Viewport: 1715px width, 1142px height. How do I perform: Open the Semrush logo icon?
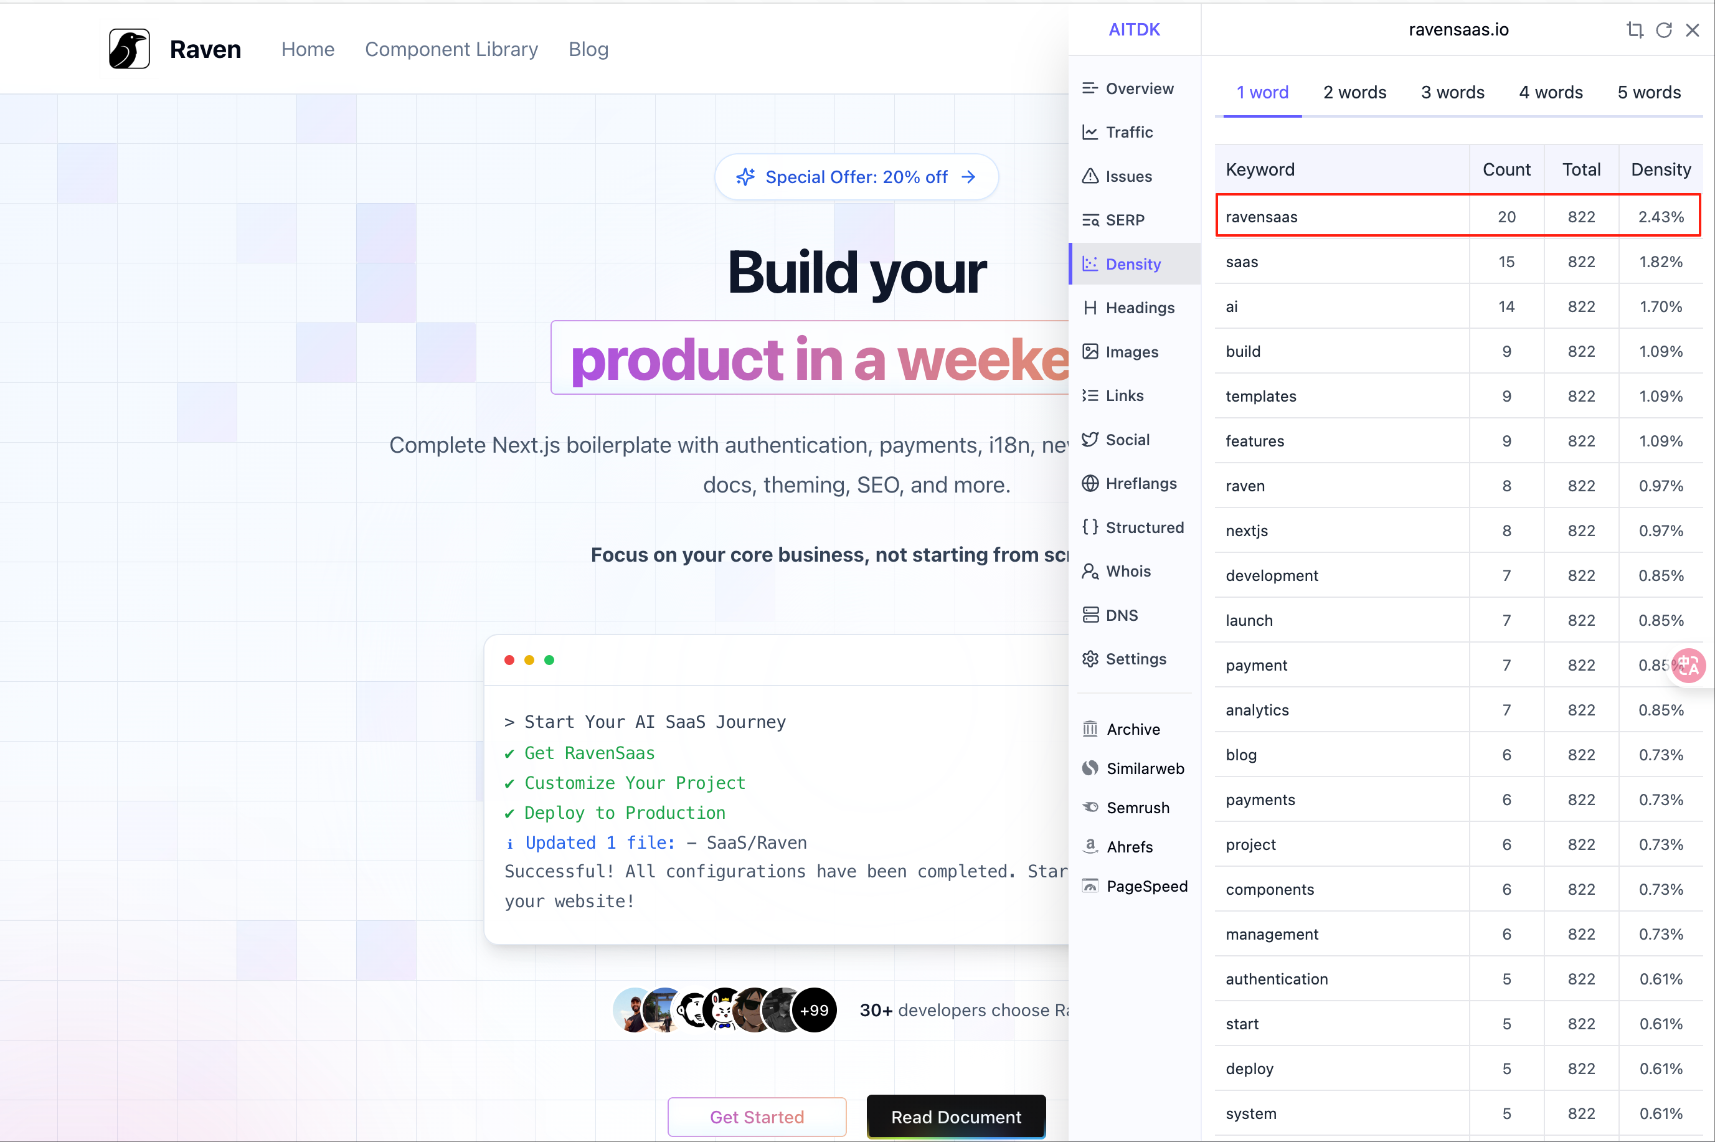click(x=1089, y=807)
